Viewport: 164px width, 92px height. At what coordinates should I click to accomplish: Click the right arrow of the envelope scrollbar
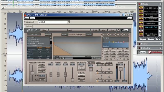click(93, 58)
